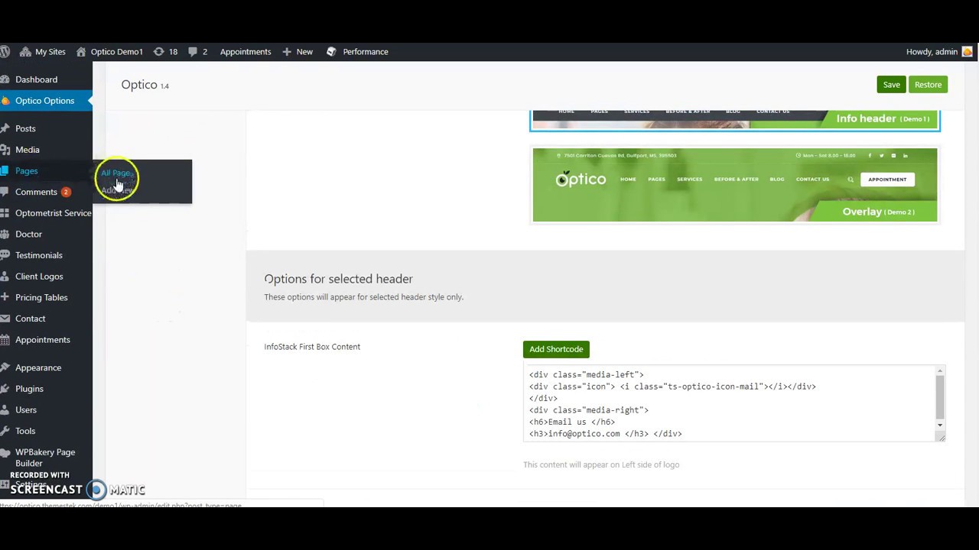Open comments bubble icon in admin bar

pyautogui.click(x=193, y=51)
